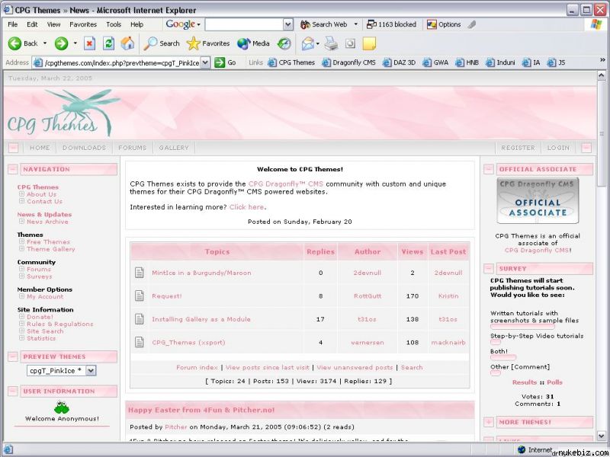Open the LOGIN nav item
The image size is (610, 457).
point(558,148)
